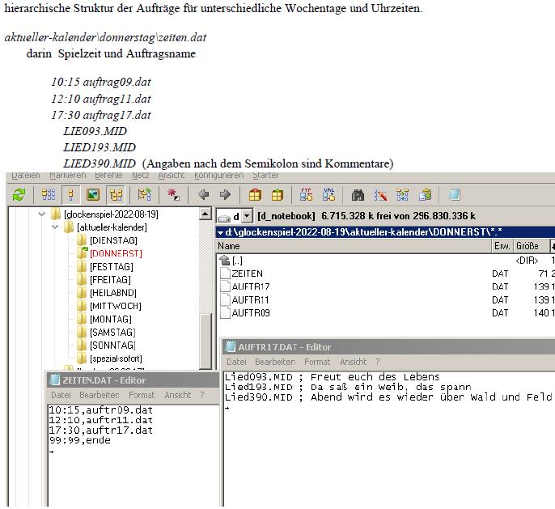The width and height of the screenshot is (555, 509).
Task: Select the SAMSTAG folder in the tree
Action: (x=112, y=333)
